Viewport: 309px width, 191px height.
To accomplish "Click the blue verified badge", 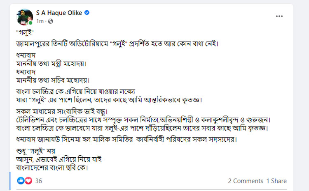I will 87,13.
